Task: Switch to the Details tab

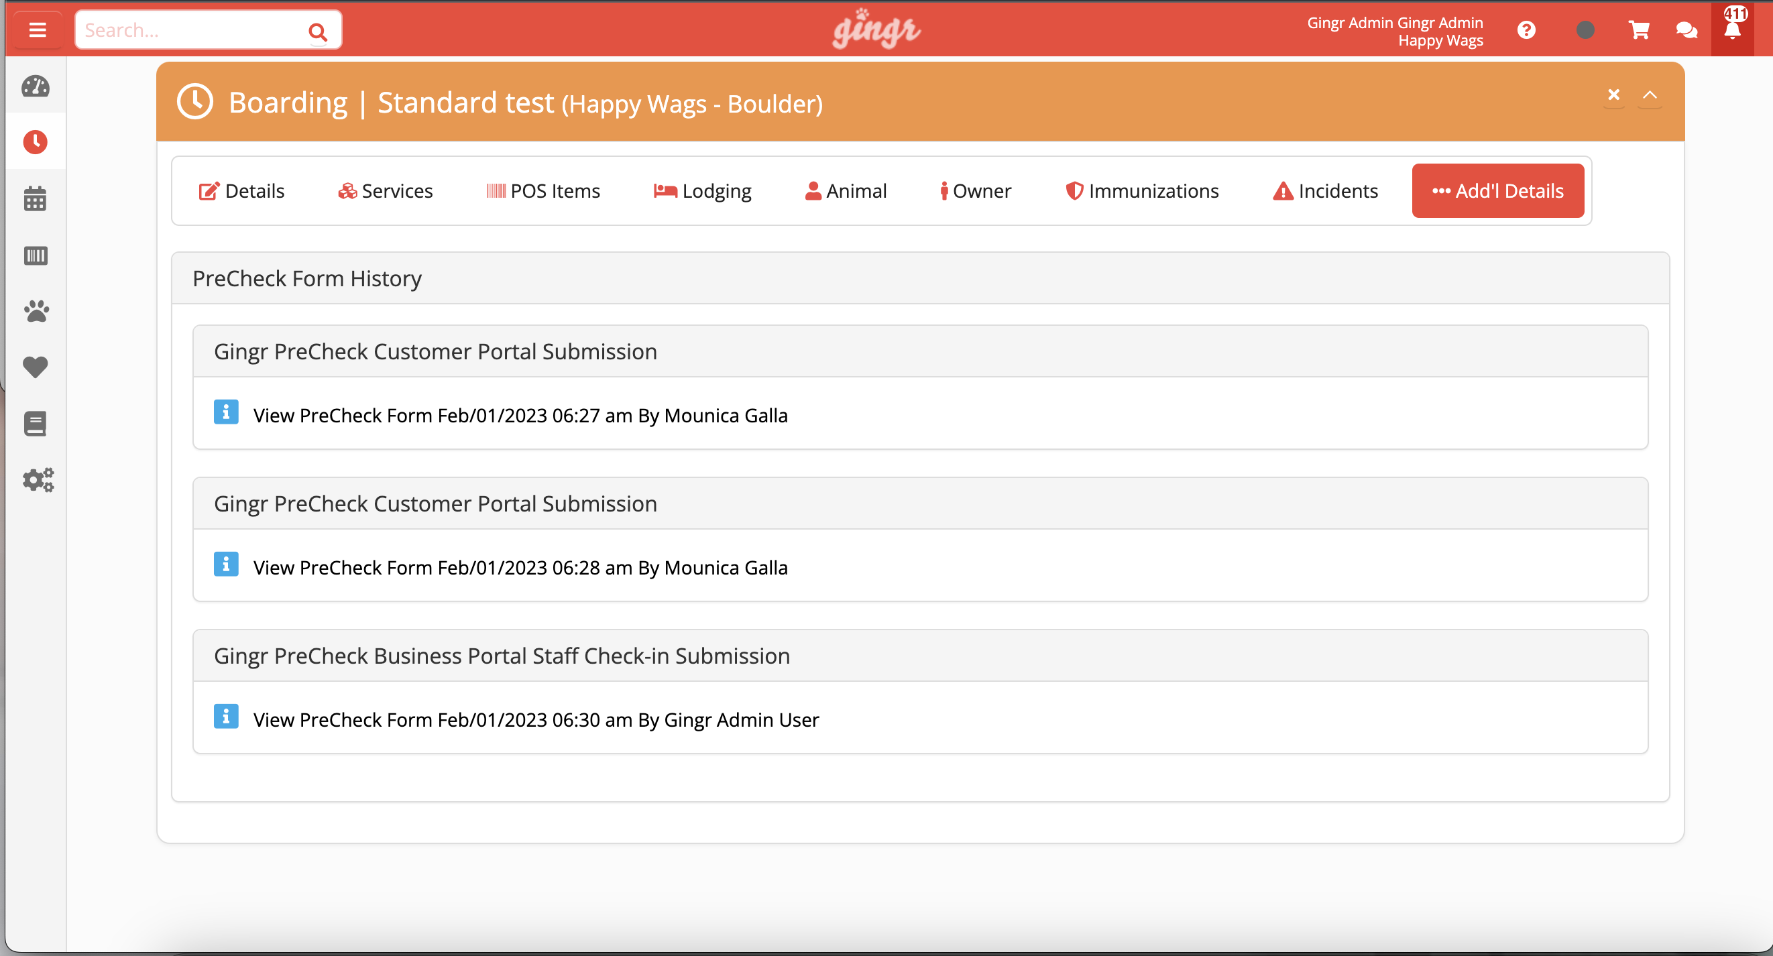Action: click(241, 191)
